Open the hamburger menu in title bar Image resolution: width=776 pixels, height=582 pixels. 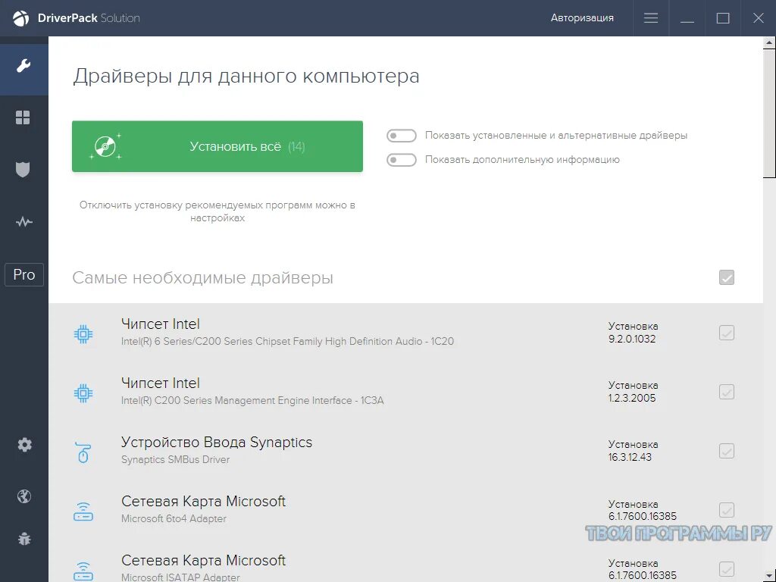[651, 18]
